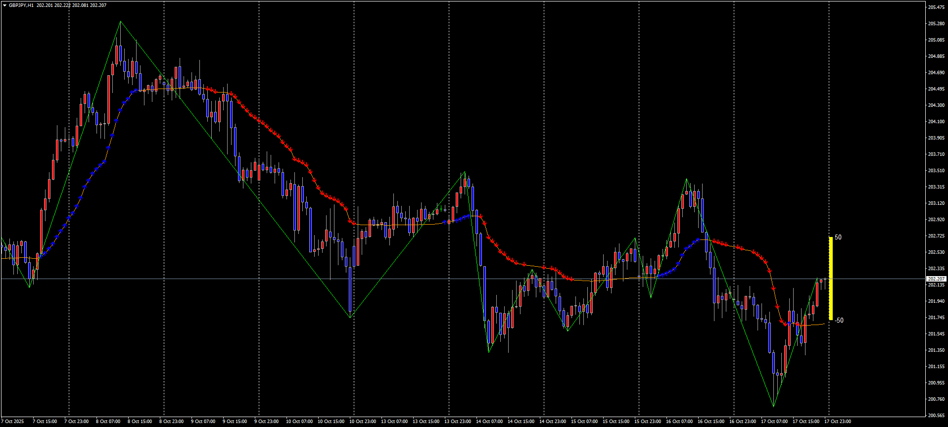Screen dimensions: 948x427
Task: Click the highlighted 202.207 current price tag
Action: pos(936,279)
